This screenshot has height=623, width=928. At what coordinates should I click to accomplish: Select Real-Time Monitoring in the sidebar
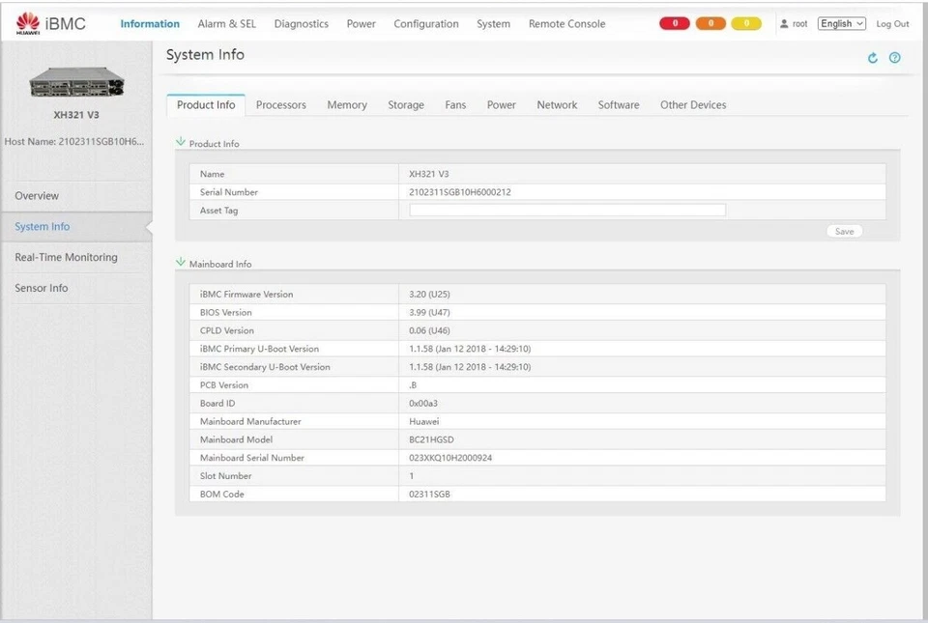65,257
